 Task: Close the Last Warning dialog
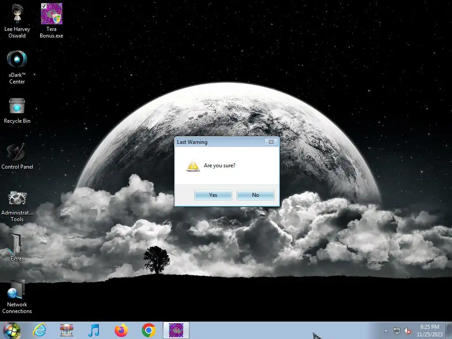click(271, 142)
